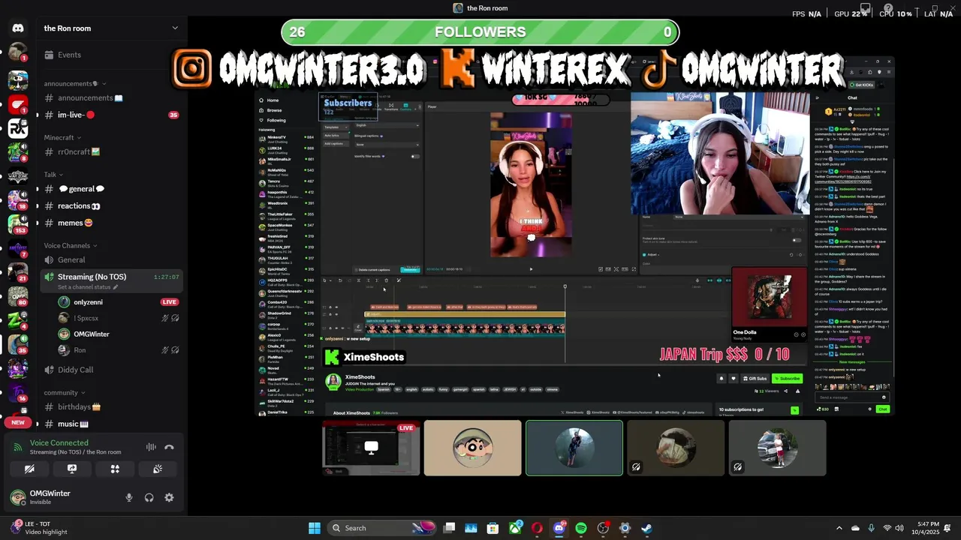This screenshot has width=961, height=540.
Task: Open the red server icon in server list
Action: point(18,104)
